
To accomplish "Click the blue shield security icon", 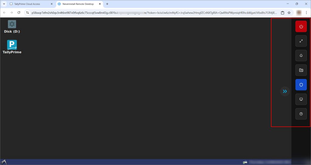I will coord(301,85).
